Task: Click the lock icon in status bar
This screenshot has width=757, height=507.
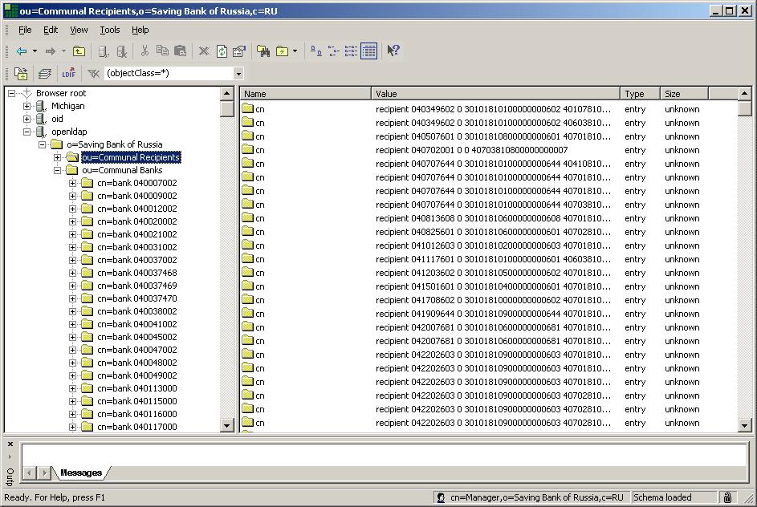Action: coord(727,497)
